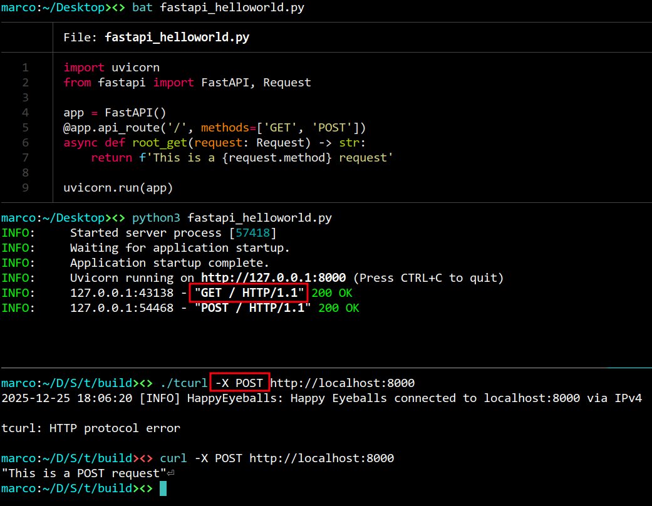The width and height of the screenshot is (652, 506).
Task: Click the '"POST / HTTP/1.1"' log entry
Action: click(x=253, y=308)
